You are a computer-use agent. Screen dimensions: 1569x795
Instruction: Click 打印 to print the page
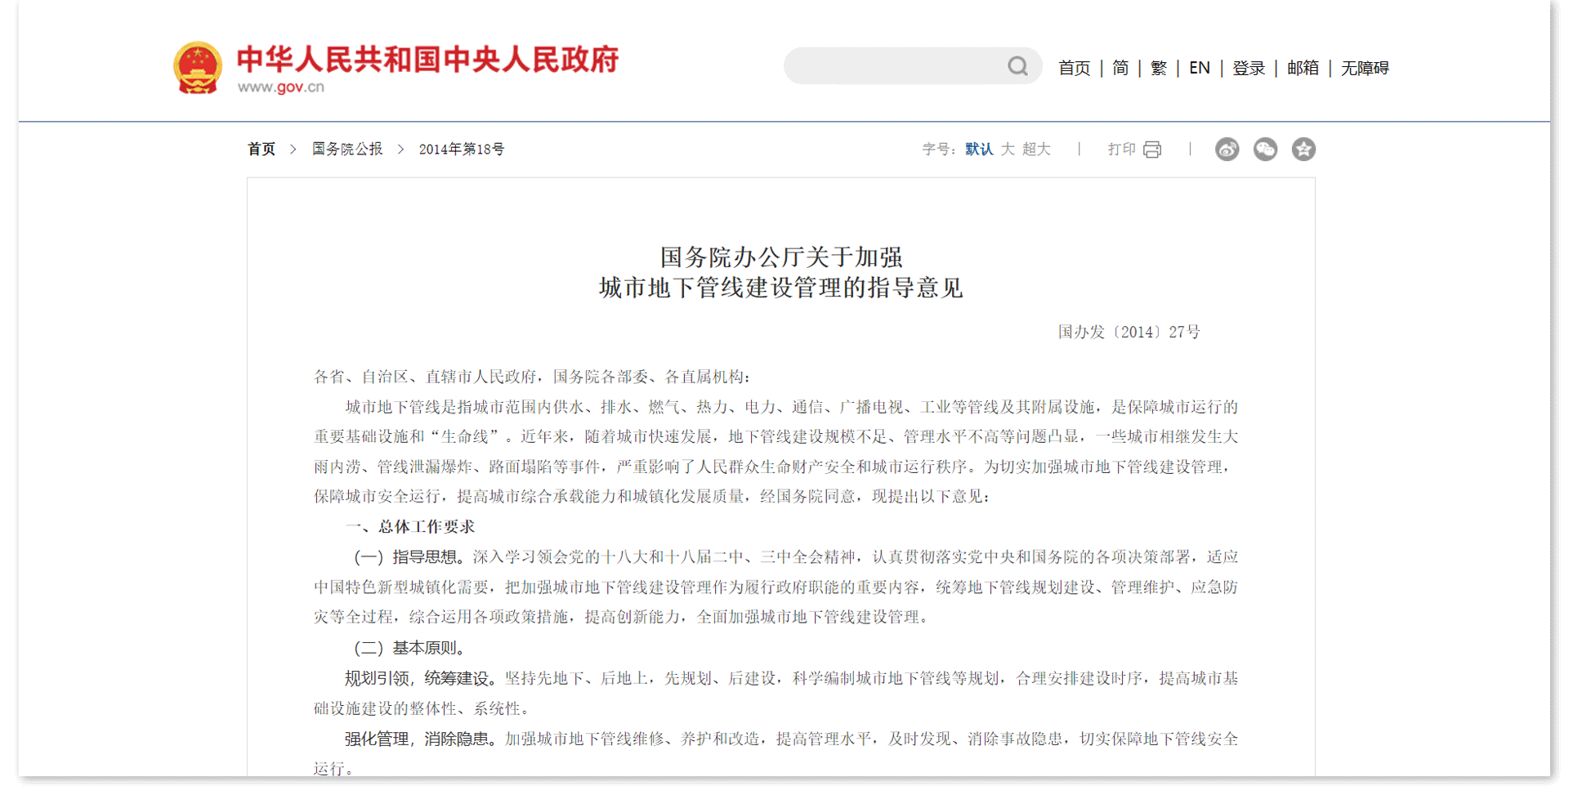tap(1121, 149)
